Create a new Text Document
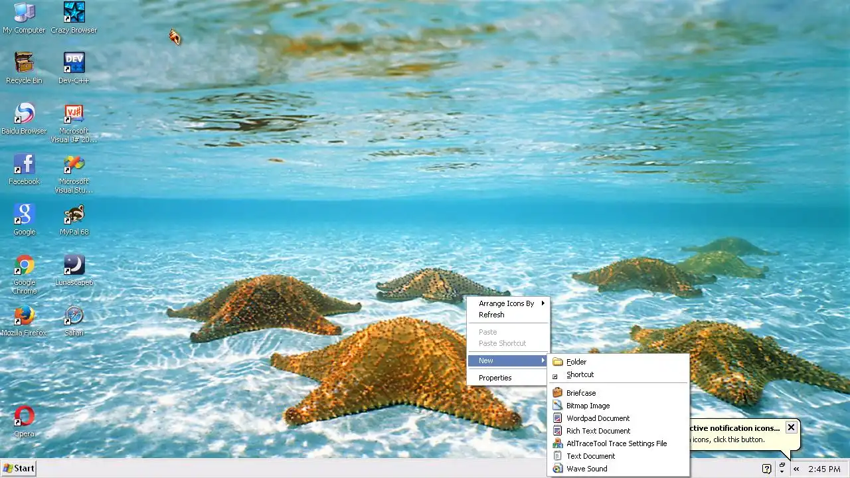This screenshot has width=850, height=478. (618, 456)
